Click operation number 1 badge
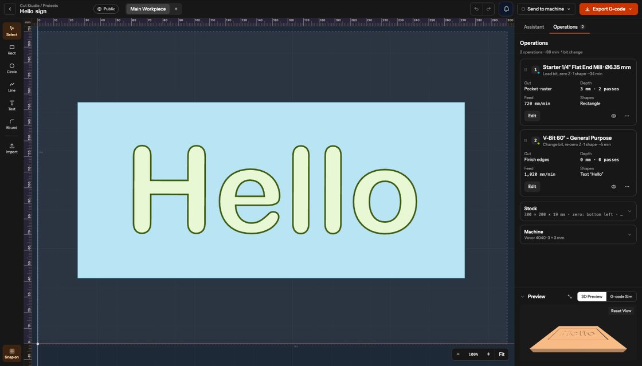Image resolution: width=642 pixels, height=366 pixels. tap(535, 69)
